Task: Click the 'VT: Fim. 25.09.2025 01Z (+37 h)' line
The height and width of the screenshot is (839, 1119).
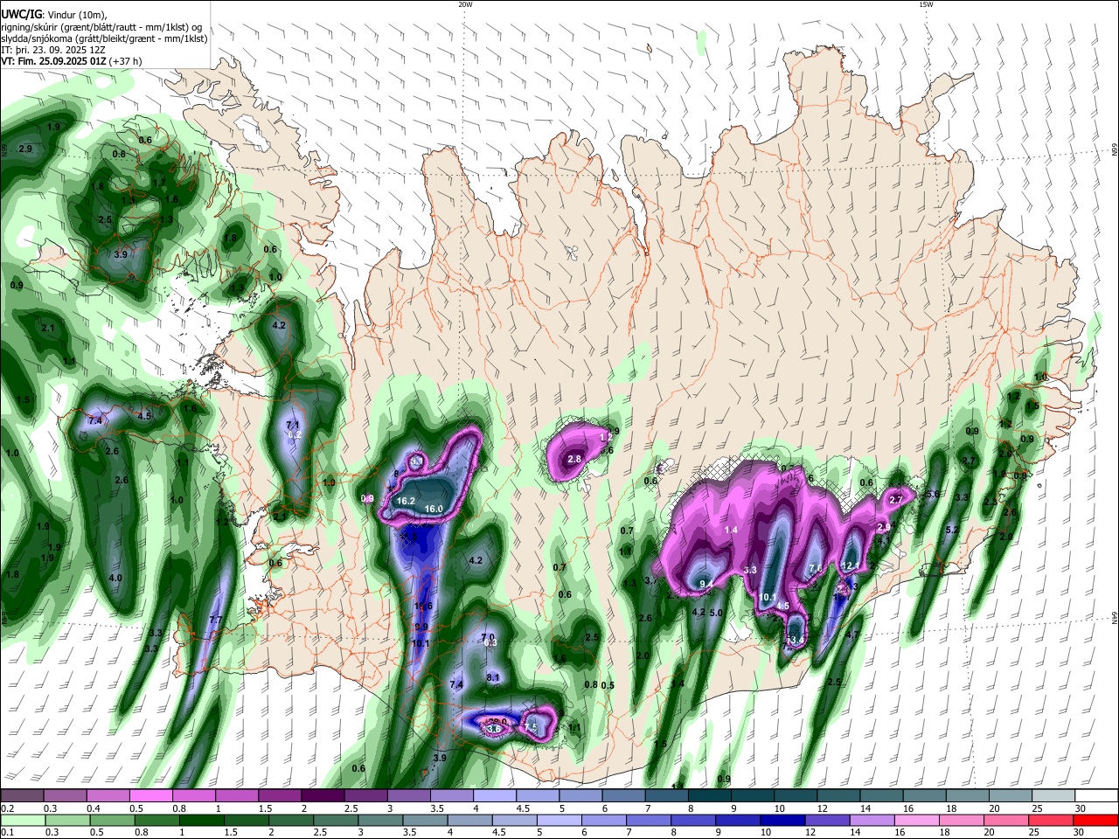Action: pos(72,61)
